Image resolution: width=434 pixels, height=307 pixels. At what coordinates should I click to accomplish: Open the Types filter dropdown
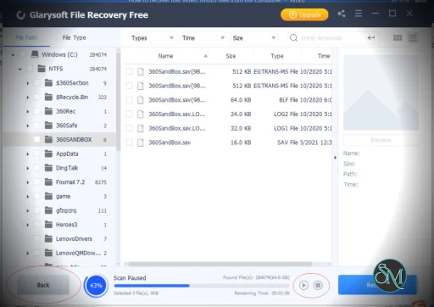(152, 38)
